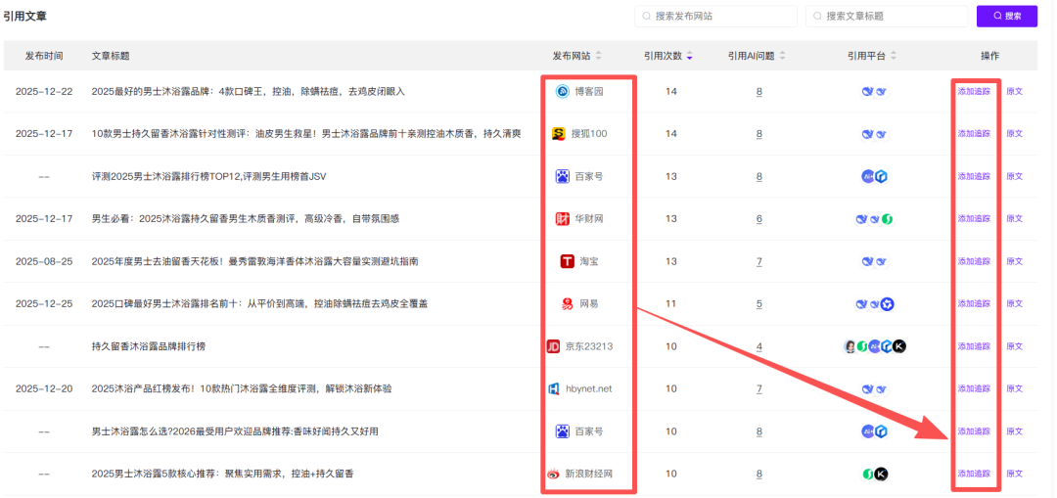Open article title 持久留香沐浴露品牌排行榜
The height and width of the screenshot is (498, 1057).
coord(149,346)
